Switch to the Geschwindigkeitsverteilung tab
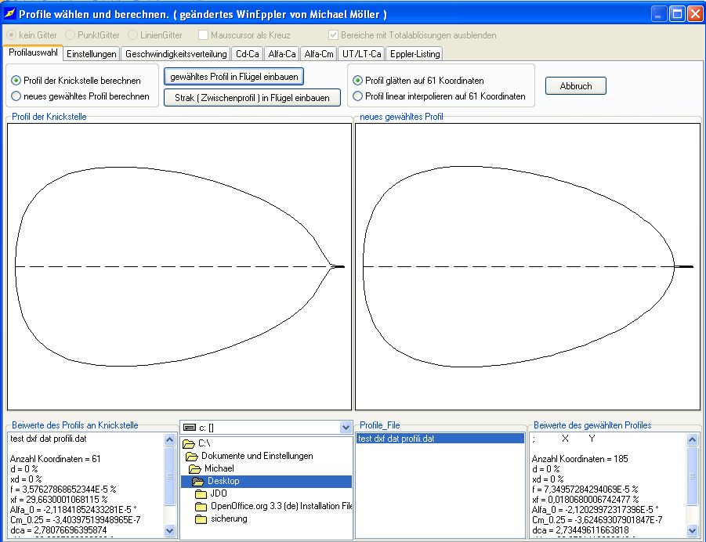 [x=176, y=53]
